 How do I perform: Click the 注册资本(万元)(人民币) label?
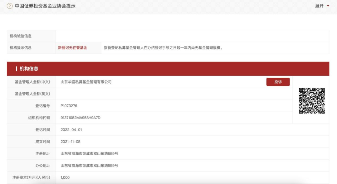pyautogui.click(x=31, y=177)
